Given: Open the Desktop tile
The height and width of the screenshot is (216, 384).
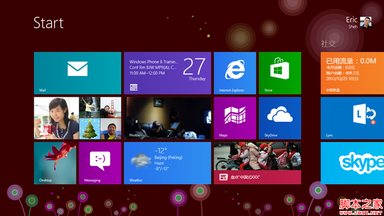Looking at the screenshot, I should pos(55,163).
